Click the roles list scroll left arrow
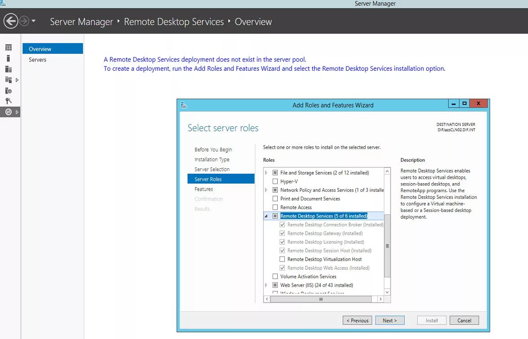 coord(267,299)
